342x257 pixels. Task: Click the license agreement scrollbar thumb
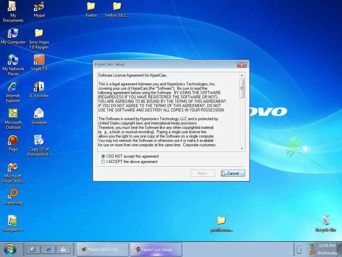coord(242,88)
